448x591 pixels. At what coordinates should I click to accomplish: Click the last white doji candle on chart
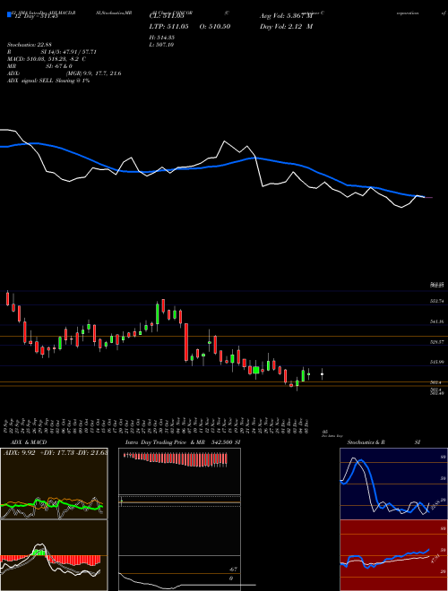tap(322, 374)
